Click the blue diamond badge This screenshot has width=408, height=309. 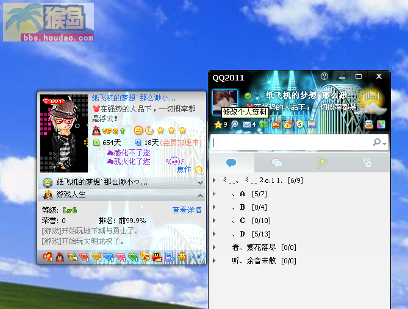(x=109, y=257)
